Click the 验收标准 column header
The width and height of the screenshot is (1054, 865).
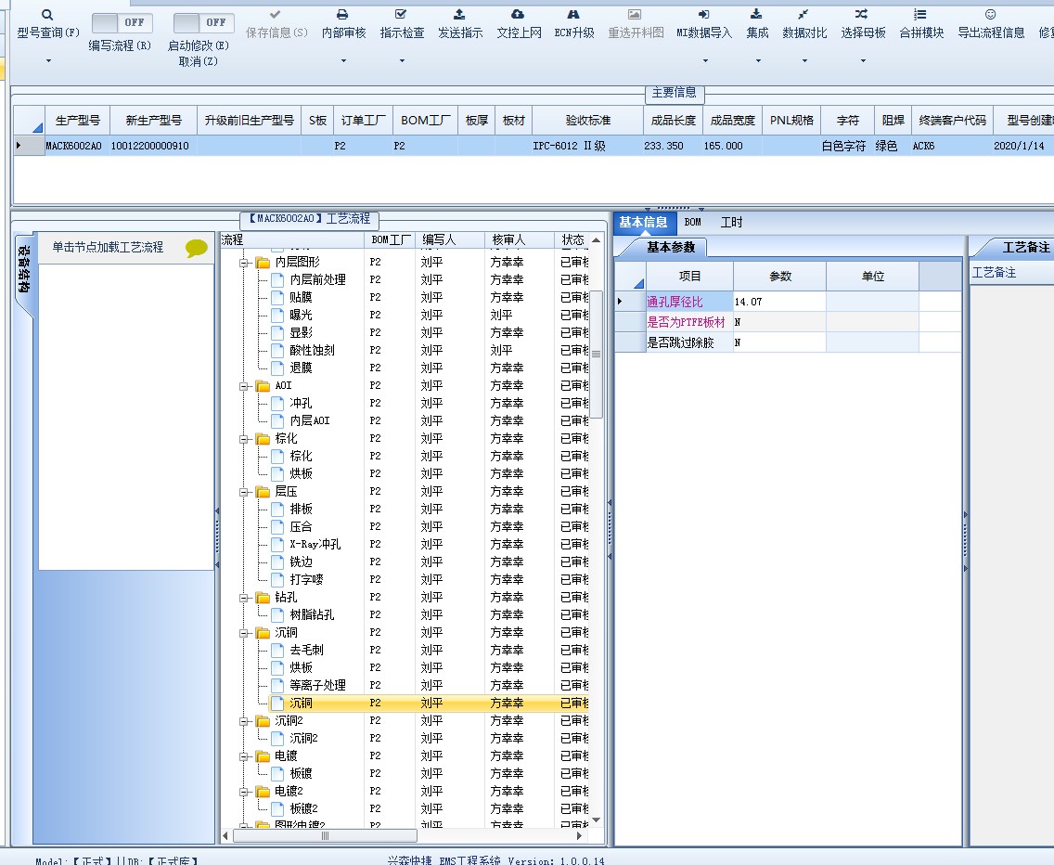pos(587,121)
